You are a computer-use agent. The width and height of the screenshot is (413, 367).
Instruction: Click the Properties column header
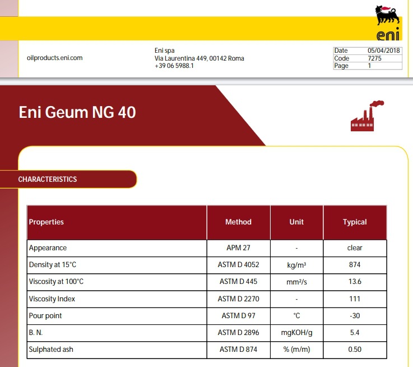[117, 222]
